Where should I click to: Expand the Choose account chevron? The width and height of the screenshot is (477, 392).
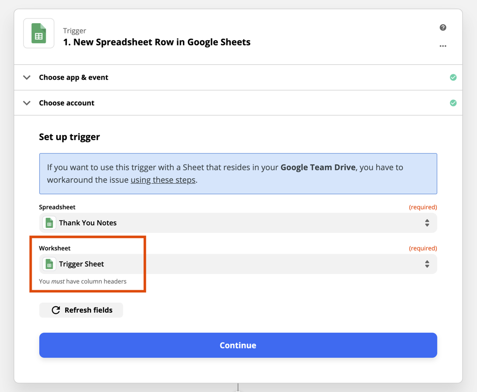pos(27,103)
